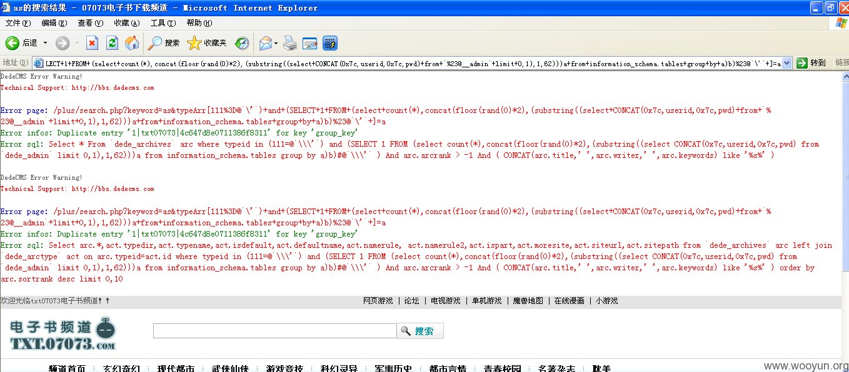This screenshot has height=372, width=849.
Task: Open the 武侠仙侠 category tab
Action: tap(230, 369)
